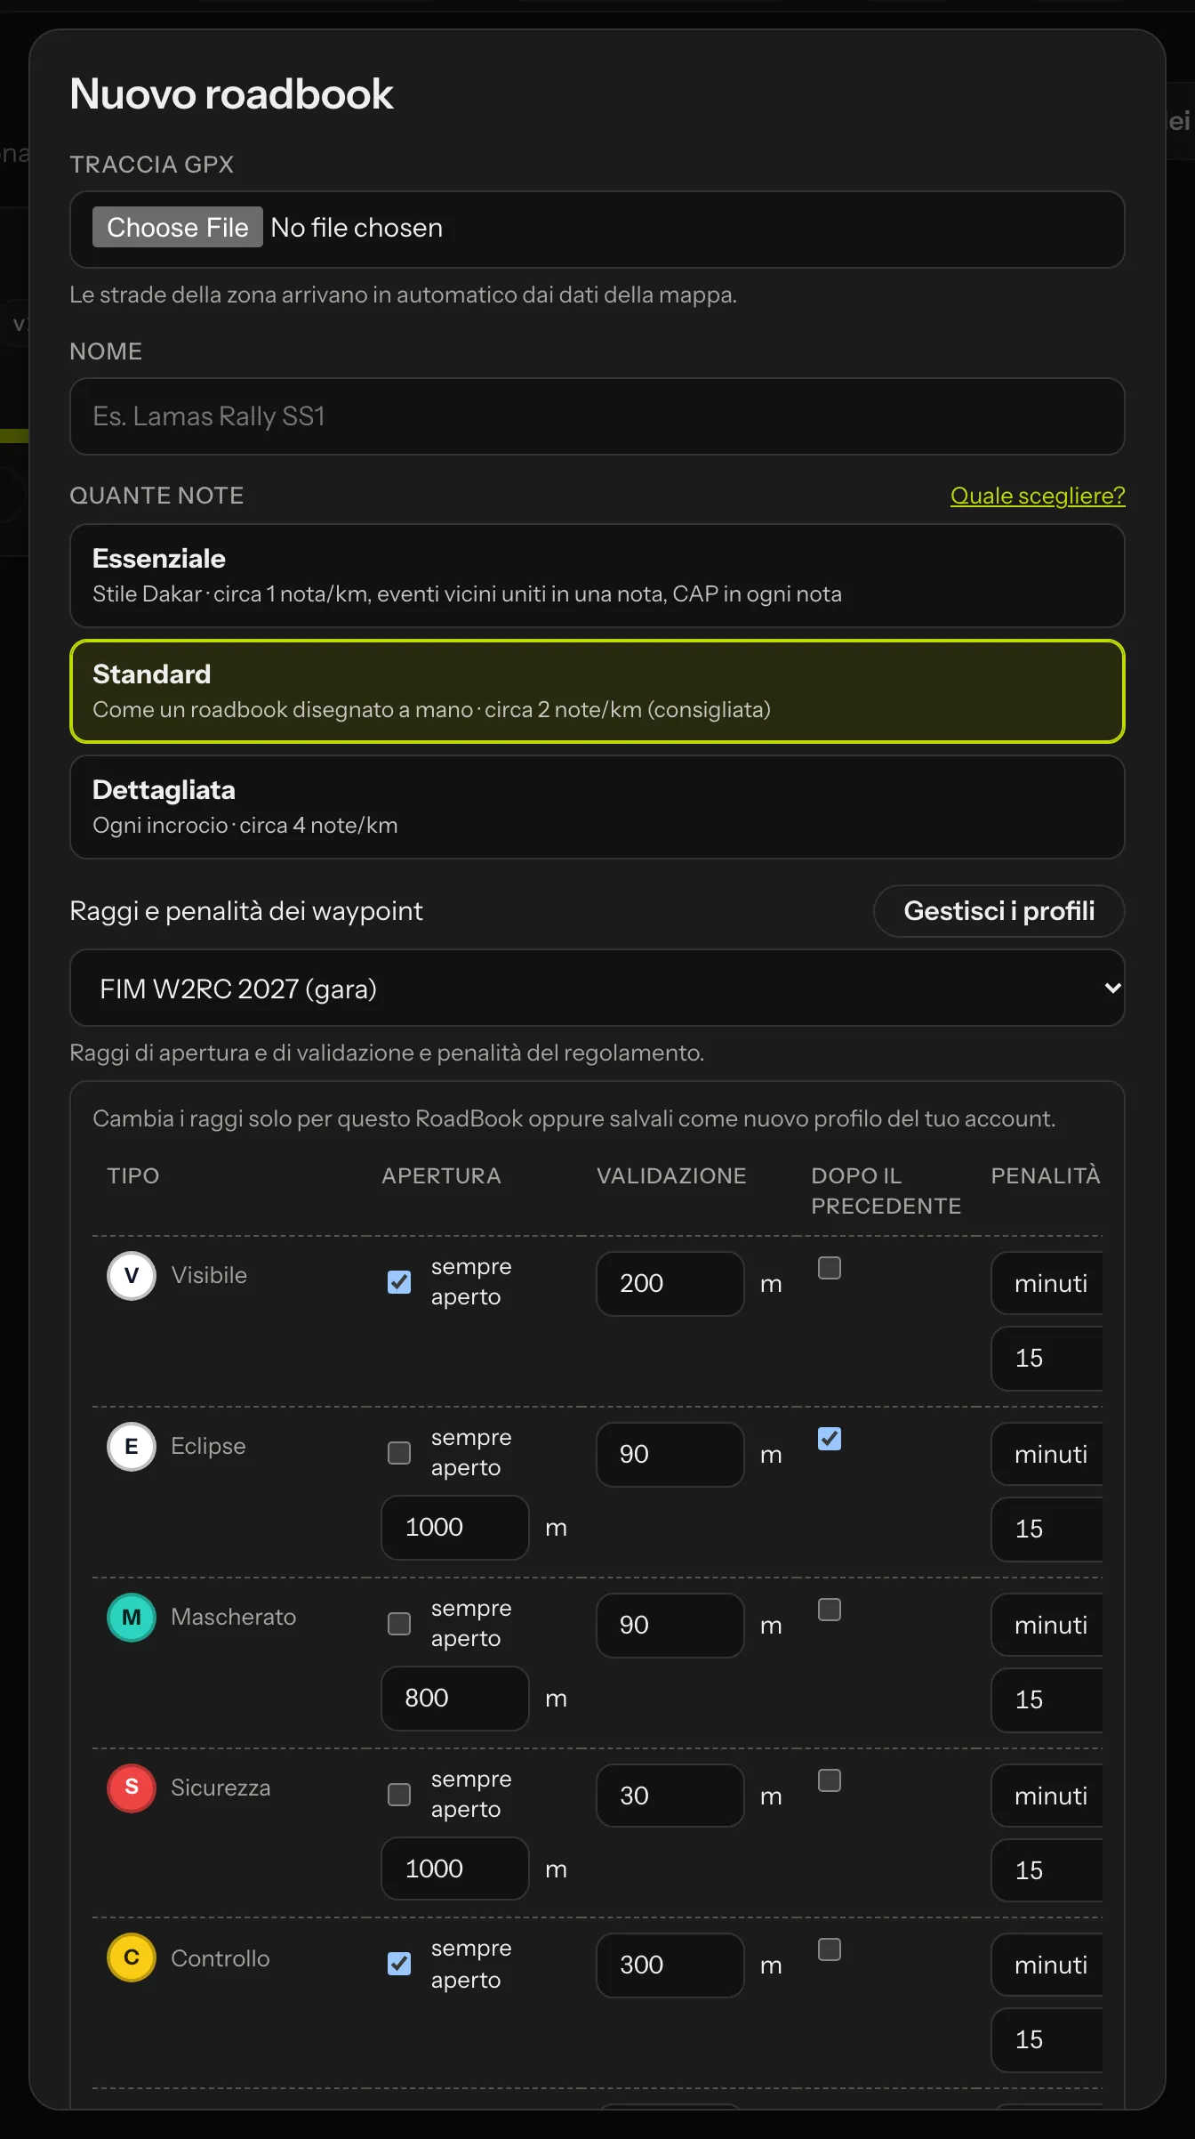The width and height of the screenshot is (1195, 2139).
Task: Untick 'dopo il precedente' for Eclipse
Action: tap(830, 1439)
